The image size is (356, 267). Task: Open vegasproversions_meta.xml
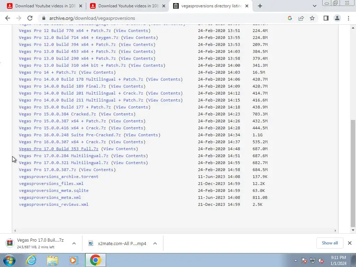[50, 197]
